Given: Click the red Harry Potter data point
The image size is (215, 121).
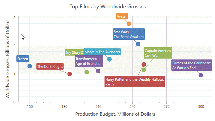Looking at the screenshot, I should pos(144,64).
